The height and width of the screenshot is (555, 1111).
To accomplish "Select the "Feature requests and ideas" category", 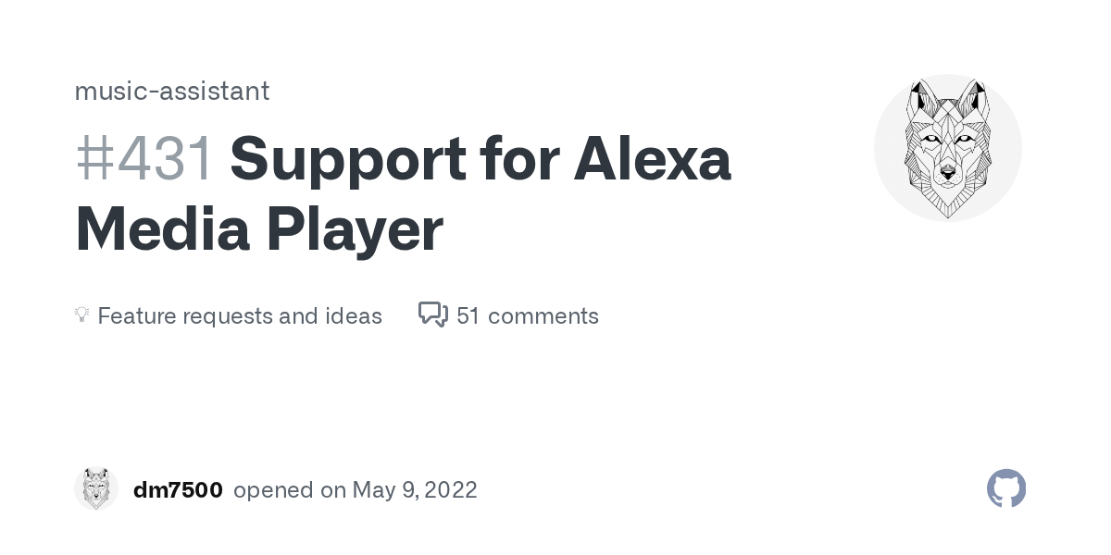I will point(239,316).
